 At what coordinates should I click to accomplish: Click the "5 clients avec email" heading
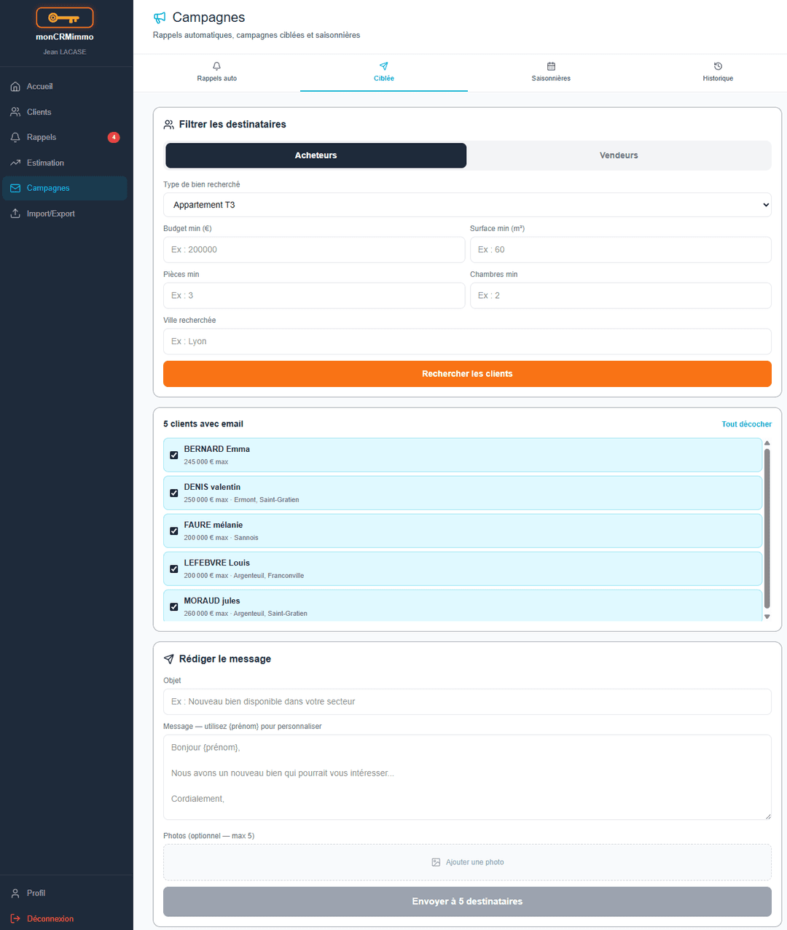(x=203, y=424)
